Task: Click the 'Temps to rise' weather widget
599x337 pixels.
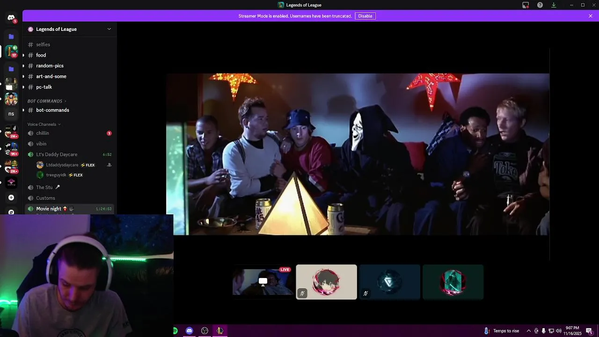Action: pyautogui.click(x=501, y=331)
